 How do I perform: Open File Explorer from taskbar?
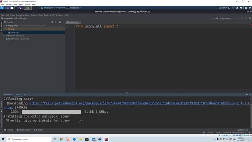[80, 139]
